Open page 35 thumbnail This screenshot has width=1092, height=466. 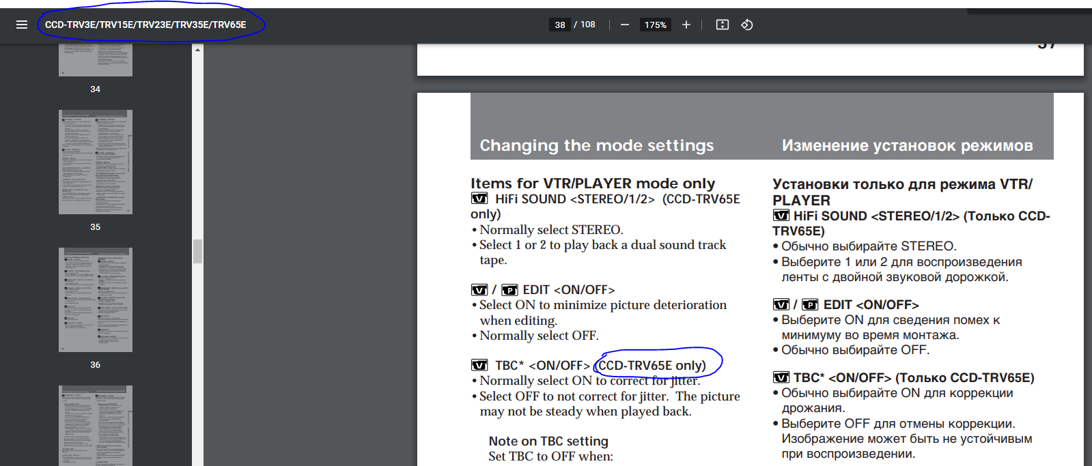96,162
